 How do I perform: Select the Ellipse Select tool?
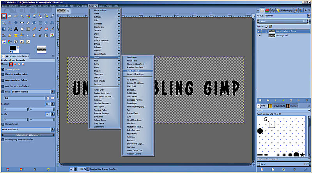pos(10,16)
